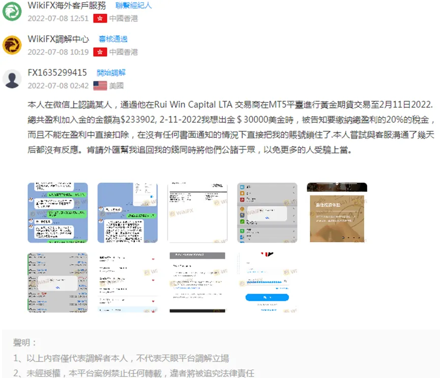
Task: Open the grey trade-list screenshot thumbnail
Action: tap(57, 282)
